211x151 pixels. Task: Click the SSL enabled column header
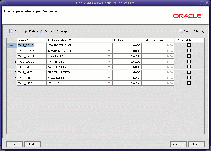click(189, 40)
